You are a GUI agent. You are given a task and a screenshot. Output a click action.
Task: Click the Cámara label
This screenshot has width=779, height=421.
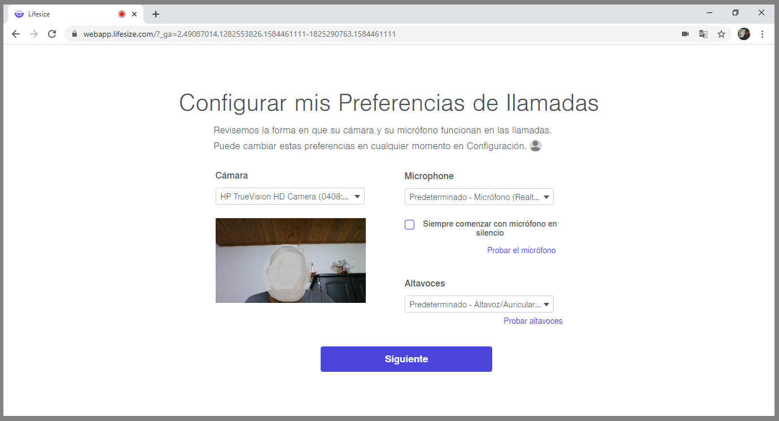click(231, 175)
